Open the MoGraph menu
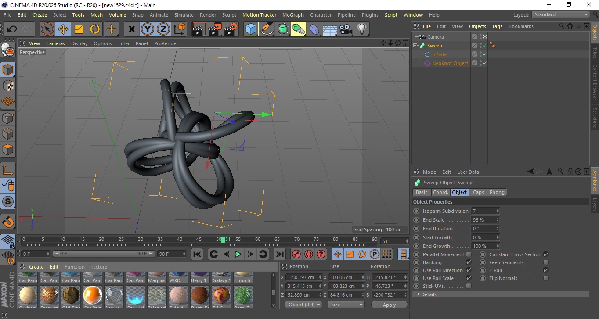Image resolution: width=599 pixels, height=319 pixels. click(x=293, y=15)
